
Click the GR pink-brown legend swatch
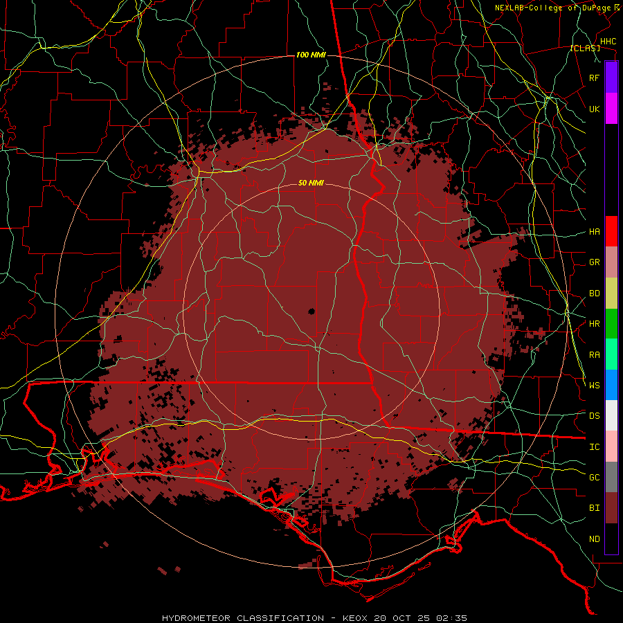click(x=611, y=262)
